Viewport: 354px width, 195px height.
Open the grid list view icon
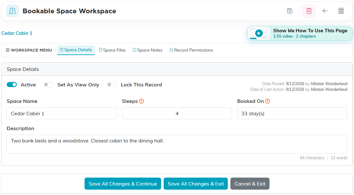pyautogui.click(x=341, y=11)
